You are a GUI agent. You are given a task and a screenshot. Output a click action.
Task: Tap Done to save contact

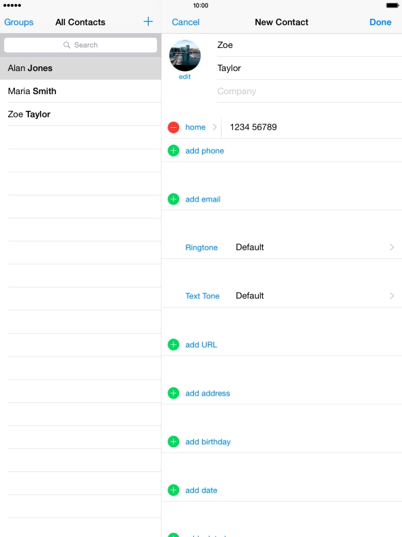380,22
